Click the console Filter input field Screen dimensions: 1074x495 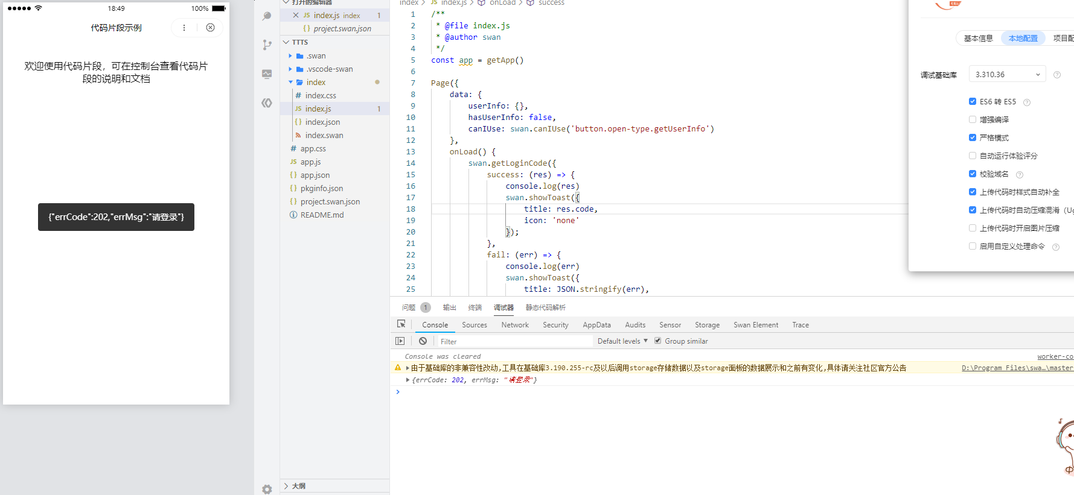[515, 341]
